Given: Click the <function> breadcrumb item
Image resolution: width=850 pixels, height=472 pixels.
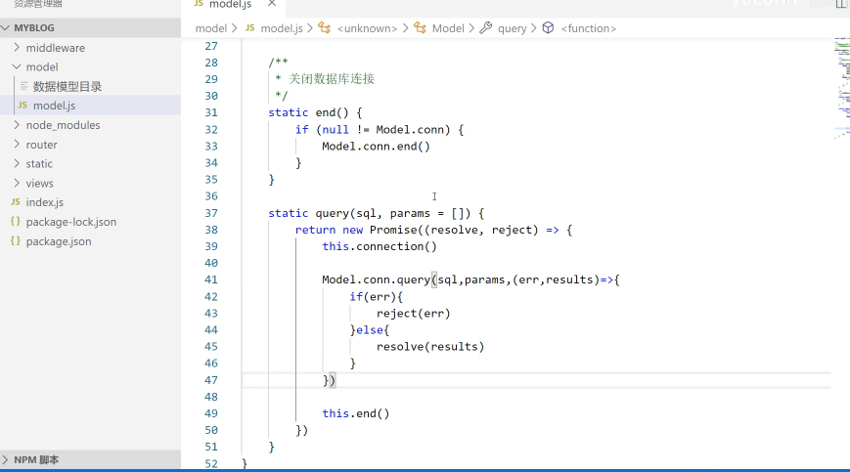Looking at the screenshot, I should (588, 28).
